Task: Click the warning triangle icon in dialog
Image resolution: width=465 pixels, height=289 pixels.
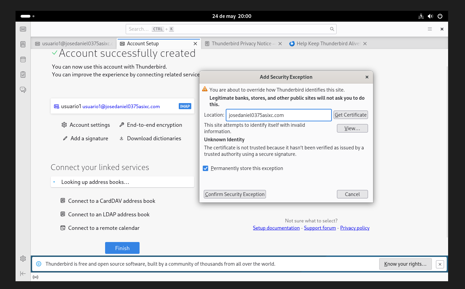Action: 205,89
